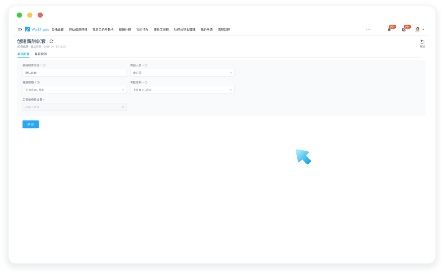Open the notification bell icon
The width and height of the screenshot is (444, 274).
(389, 30)
